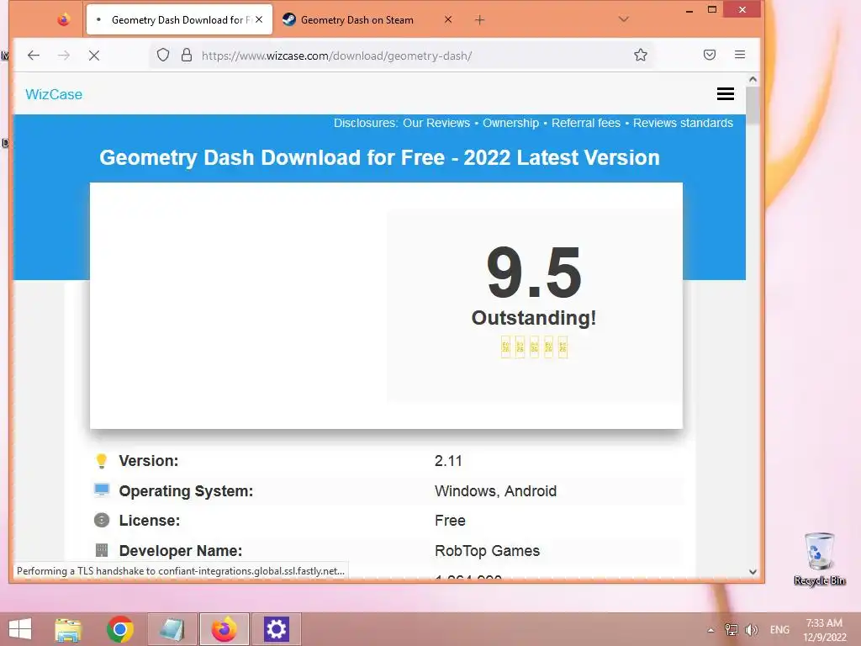Save page to Pocket
861x646 pixels.
click(710, 55)
